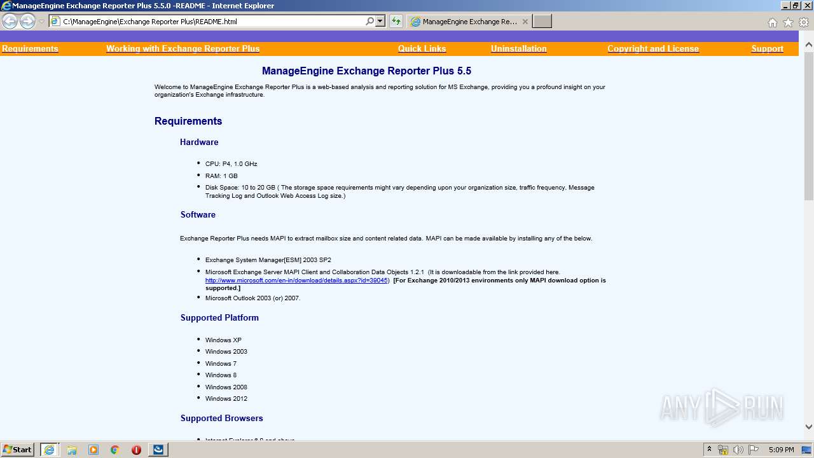
Task: Open a new blank tab
Action: click(542, 22)
